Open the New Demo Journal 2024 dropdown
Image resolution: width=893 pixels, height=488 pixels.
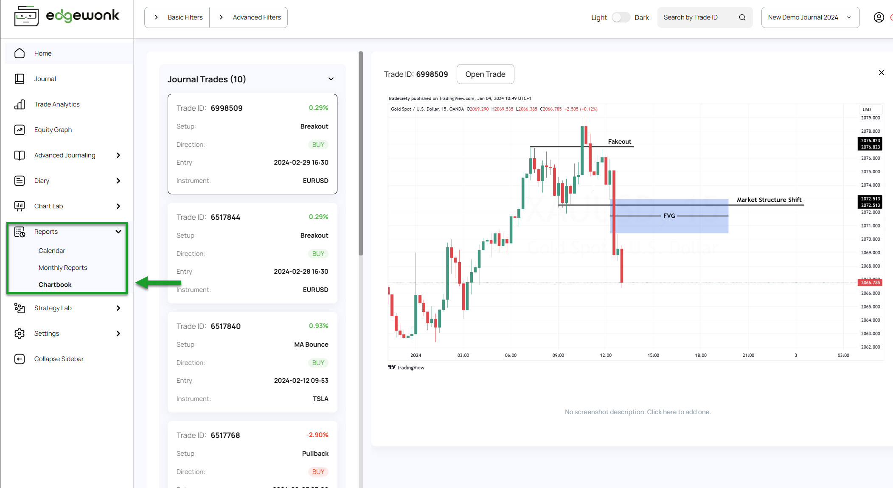coord(810,17)
